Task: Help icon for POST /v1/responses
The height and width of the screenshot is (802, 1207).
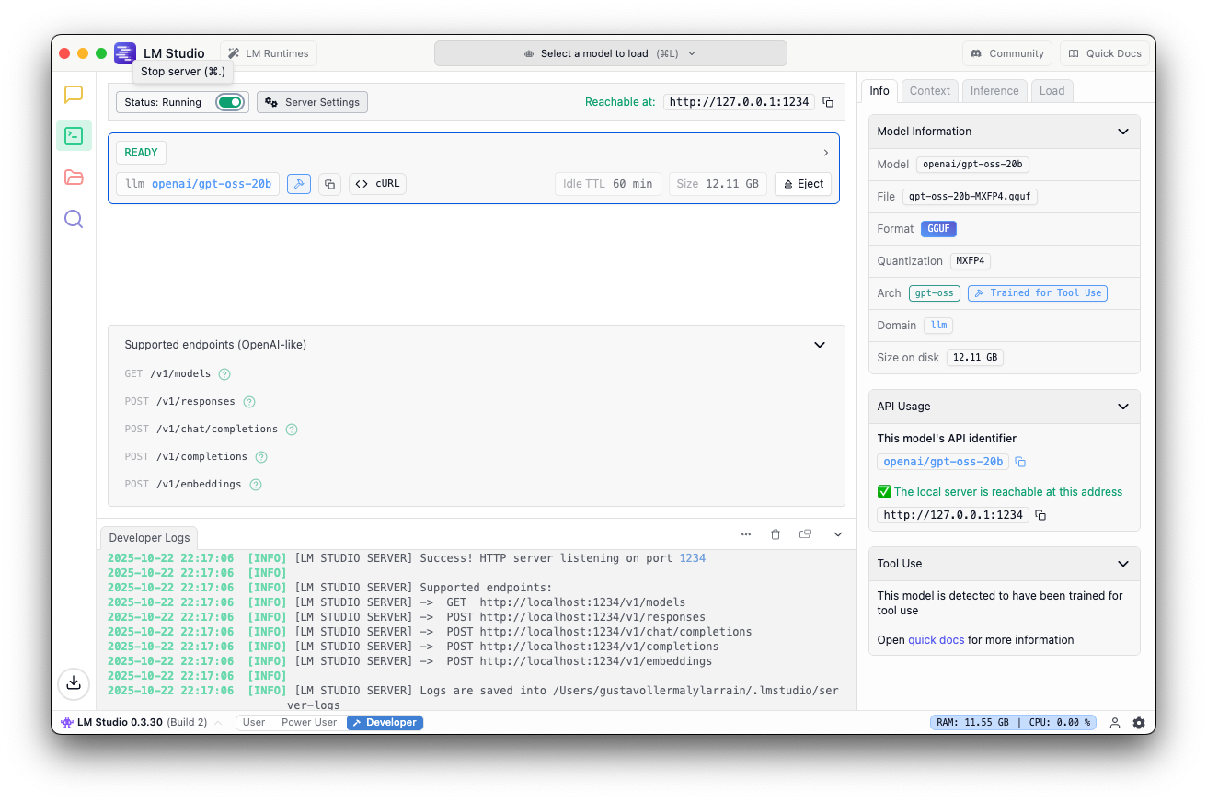Action: pos(249,402)
